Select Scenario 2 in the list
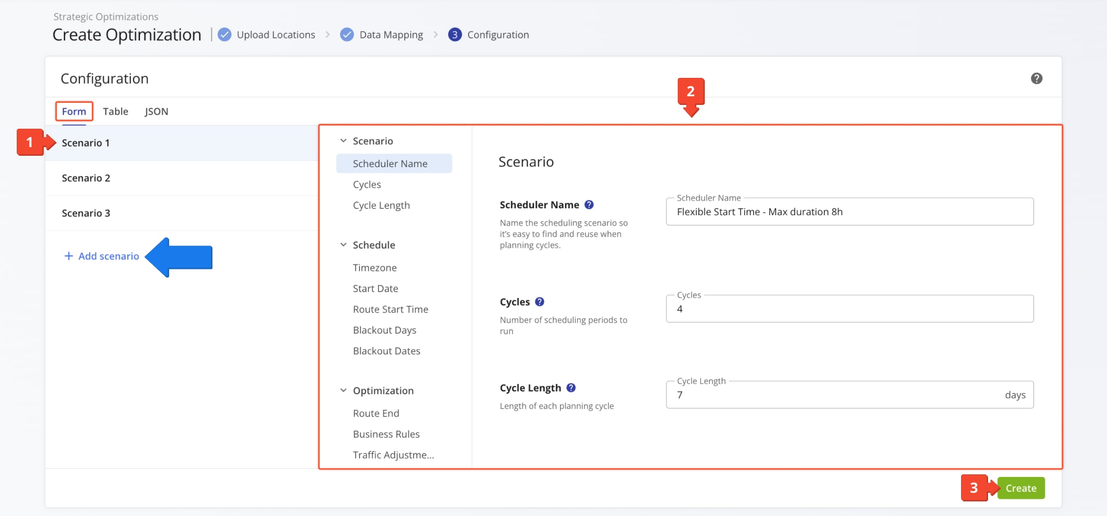 182,178
